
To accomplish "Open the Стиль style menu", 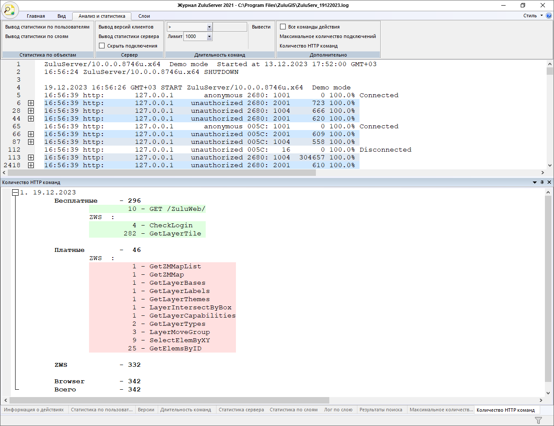I will pos(532,16).
